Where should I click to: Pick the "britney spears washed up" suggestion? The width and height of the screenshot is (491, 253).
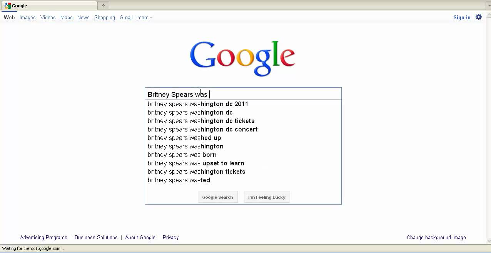pyautogui.click(x=184, y=138)
